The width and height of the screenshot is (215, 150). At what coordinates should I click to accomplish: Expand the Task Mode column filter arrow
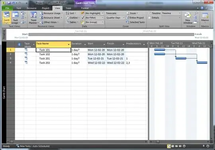(34, 44)
